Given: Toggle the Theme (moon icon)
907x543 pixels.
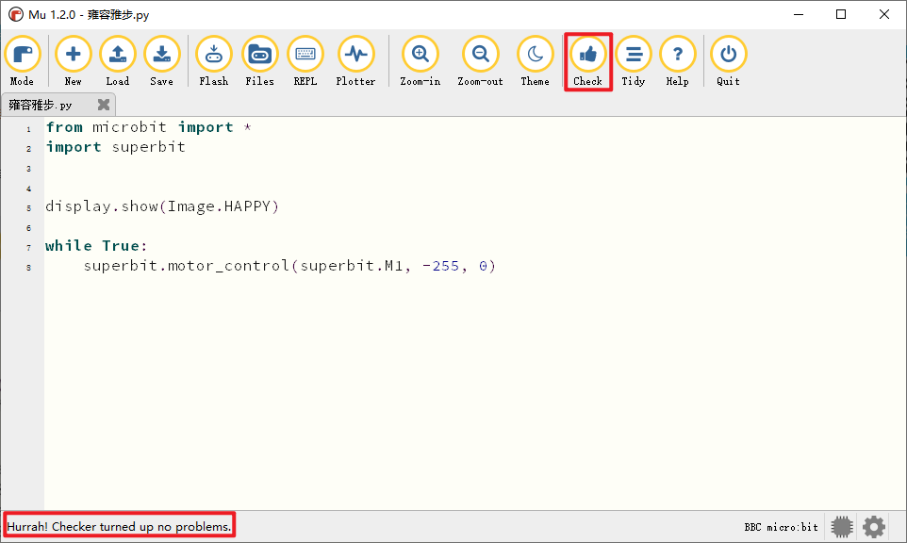Looking at the screenshot, I should 536,60.
